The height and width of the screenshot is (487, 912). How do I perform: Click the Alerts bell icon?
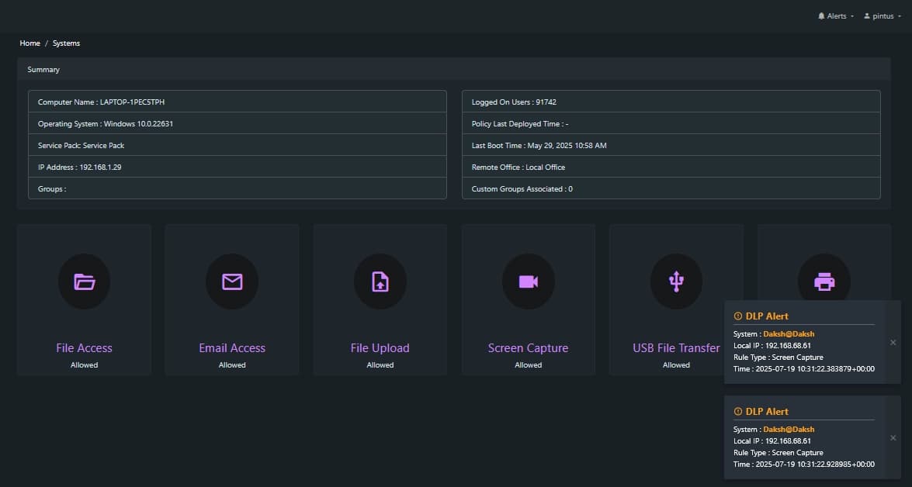(x=821, y=16)
